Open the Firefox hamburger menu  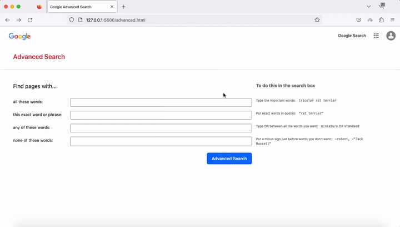(x=393, y=20)
